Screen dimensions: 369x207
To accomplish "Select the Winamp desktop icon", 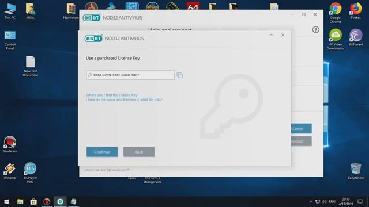I will pyautogui.click(x=10, y=171).
